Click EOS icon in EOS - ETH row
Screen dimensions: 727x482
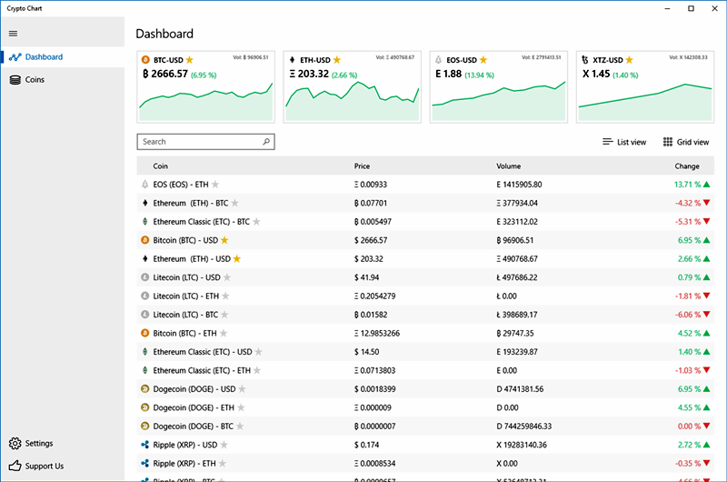144,185
